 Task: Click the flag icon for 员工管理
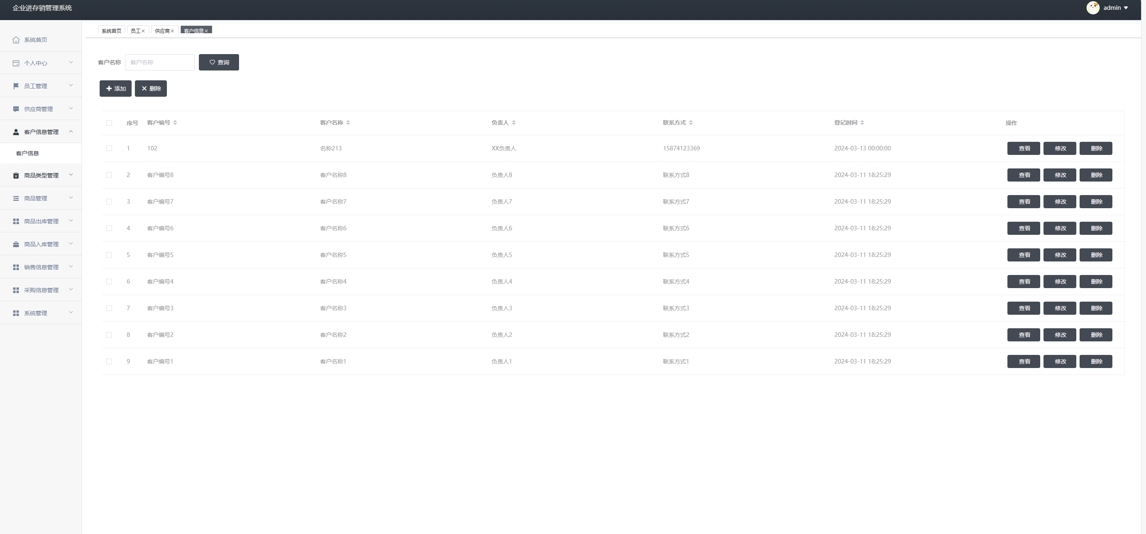tap(16, 86)
